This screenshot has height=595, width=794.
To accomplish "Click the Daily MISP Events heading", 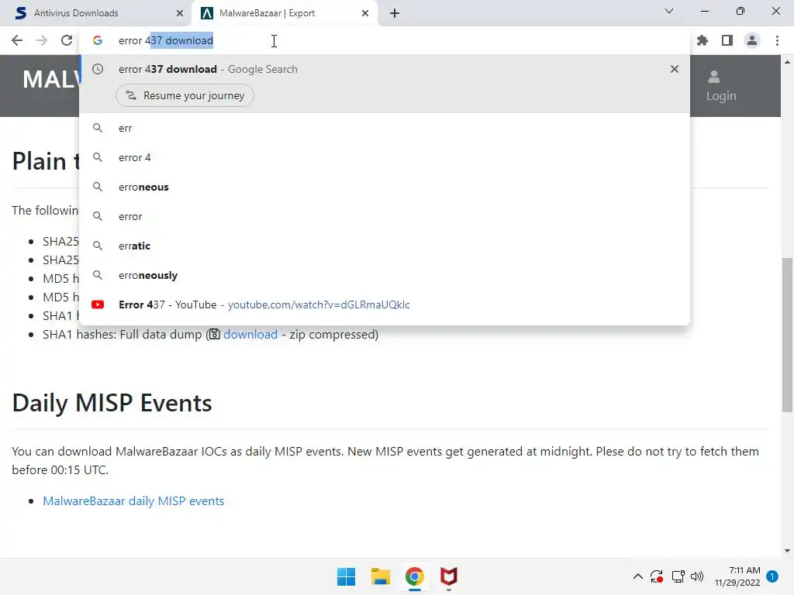I will point(112,403).
